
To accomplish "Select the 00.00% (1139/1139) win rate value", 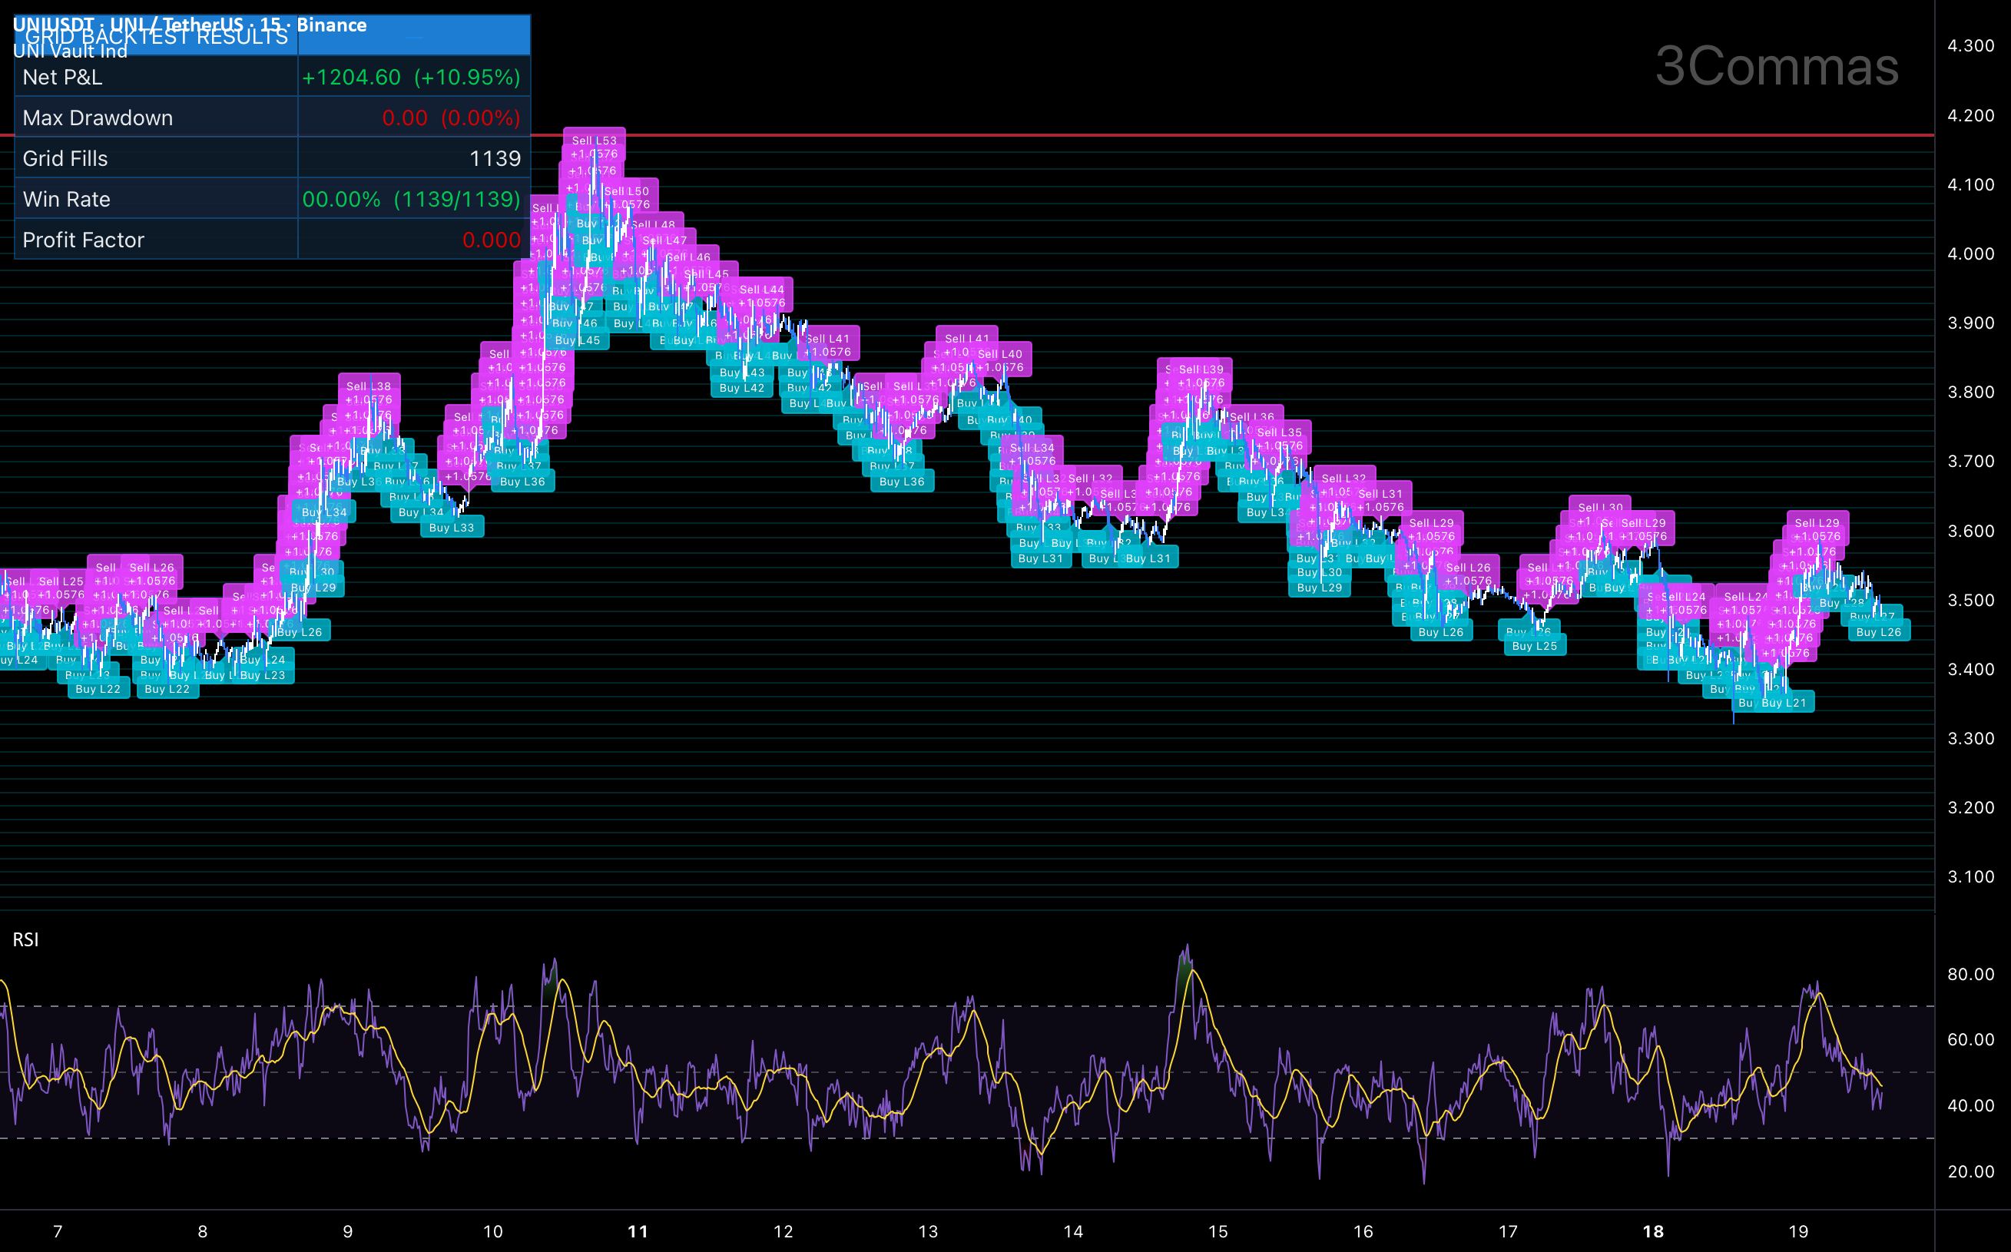I will (x=412, y=199).
